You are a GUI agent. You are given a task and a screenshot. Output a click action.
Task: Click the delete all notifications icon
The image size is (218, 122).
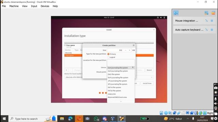213,13
